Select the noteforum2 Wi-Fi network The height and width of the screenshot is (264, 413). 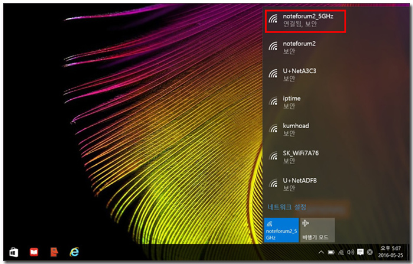(336, 47)
